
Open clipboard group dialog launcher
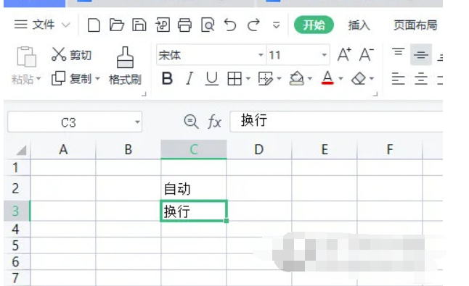144,94
